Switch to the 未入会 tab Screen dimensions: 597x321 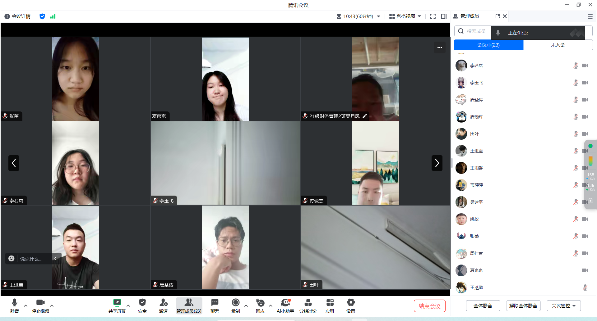[558, 45]
